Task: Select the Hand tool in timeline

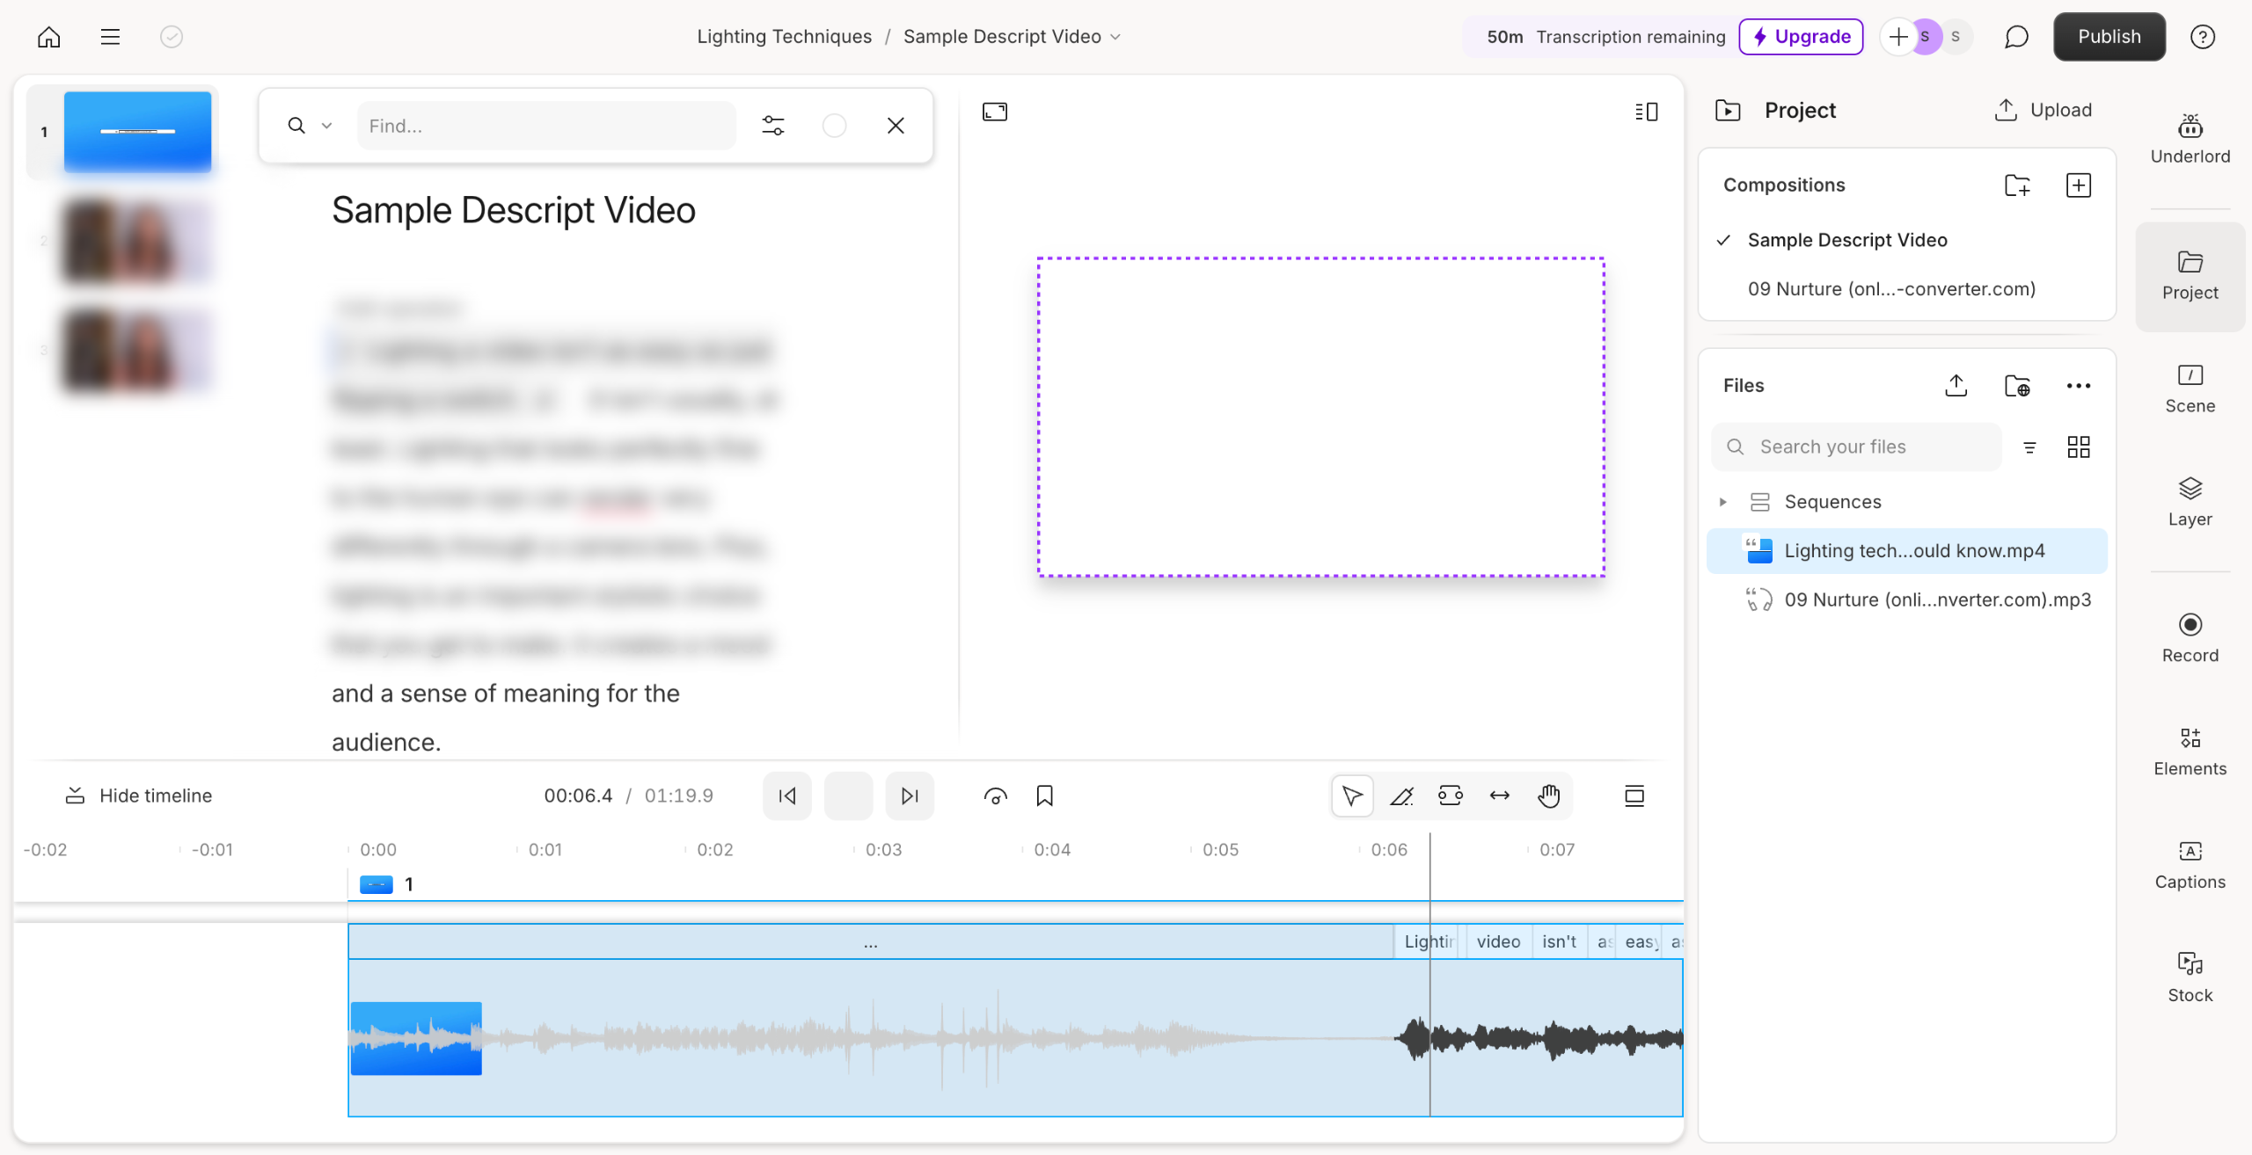Action: pos(1548,796)
